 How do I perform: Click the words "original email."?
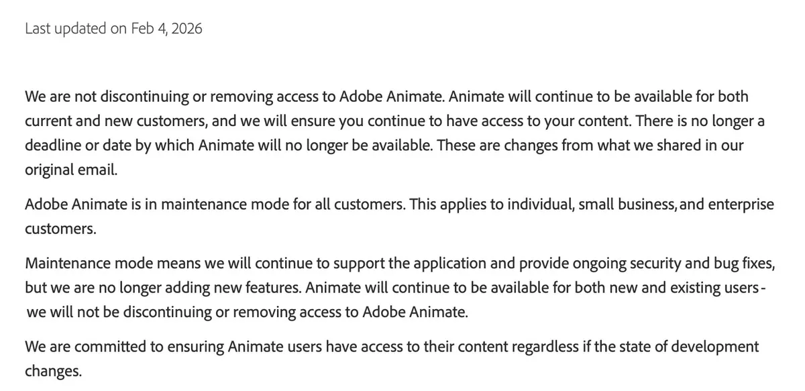[70, 170]
